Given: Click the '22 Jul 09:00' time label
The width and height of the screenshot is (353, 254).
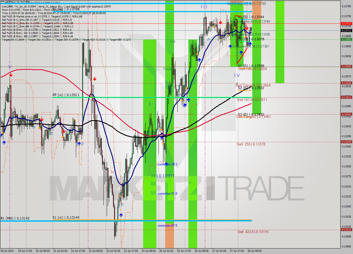Looking at the screenshot, I should (96, 251).
